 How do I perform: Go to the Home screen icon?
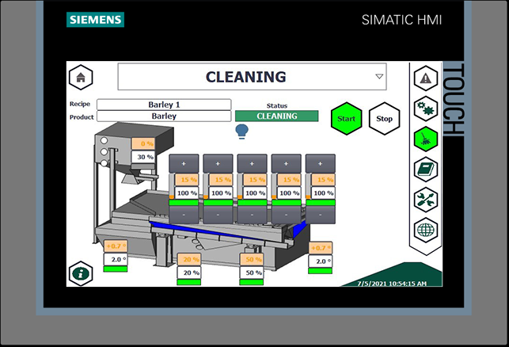coord(81,78)
